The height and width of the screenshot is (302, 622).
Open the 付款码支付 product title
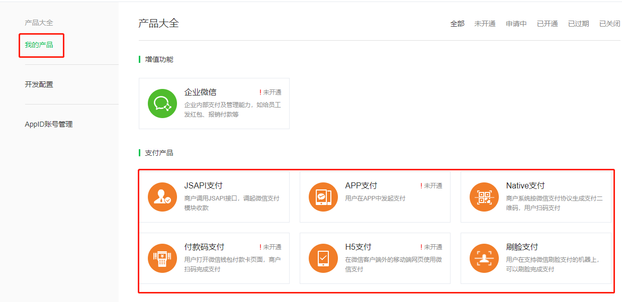point(204,247)
